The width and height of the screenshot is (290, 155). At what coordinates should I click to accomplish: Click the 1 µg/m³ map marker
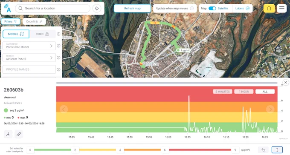pos(183,50)
